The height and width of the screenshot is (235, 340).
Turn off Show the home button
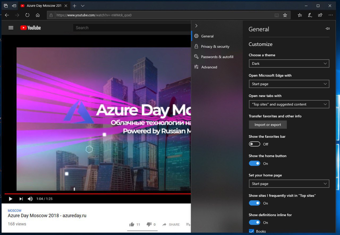coord(254,163)
